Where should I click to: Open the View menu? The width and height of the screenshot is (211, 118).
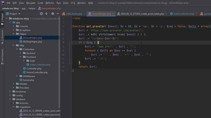pyautogui.click(x=21, y=3)
